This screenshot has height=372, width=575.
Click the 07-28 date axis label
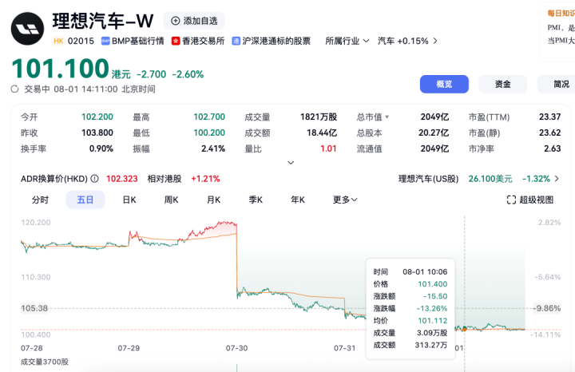pos(31,348)
